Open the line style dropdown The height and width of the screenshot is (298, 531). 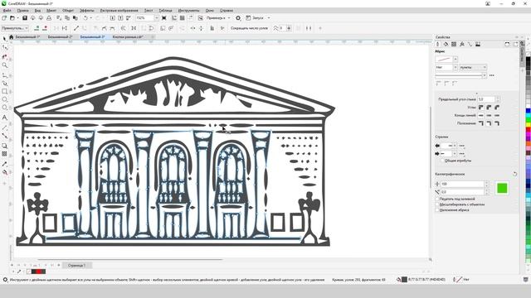[485, 75]
